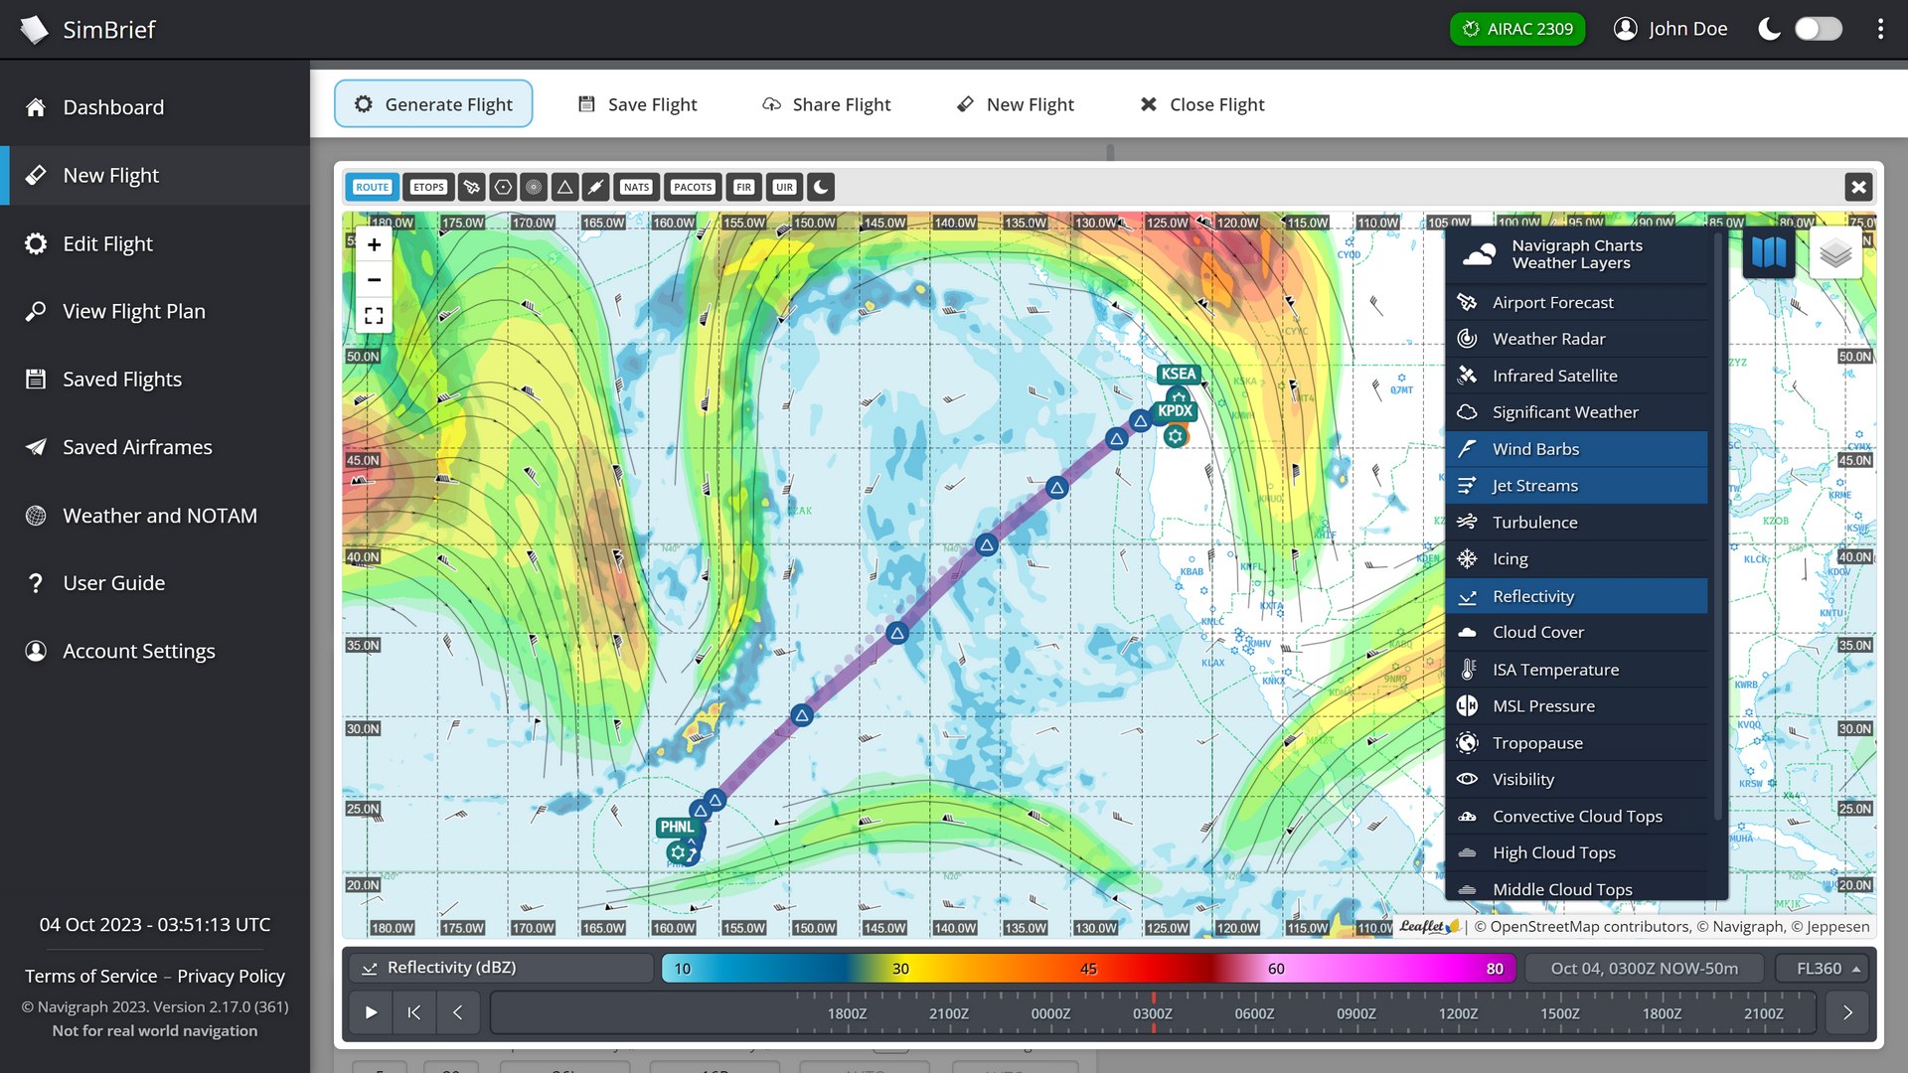Click the Night Mode map toggle button

tap(817, 186)
